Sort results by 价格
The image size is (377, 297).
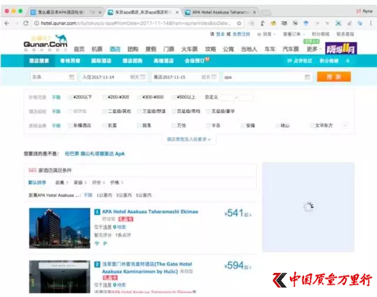(117, 183)
